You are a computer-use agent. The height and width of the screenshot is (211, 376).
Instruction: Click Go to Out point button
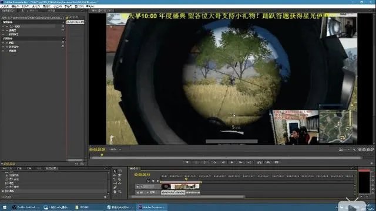(250, 162)
